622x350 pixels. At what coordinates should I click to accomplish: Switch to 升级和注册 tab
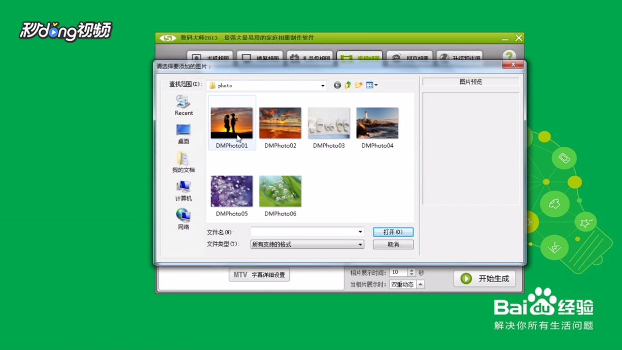point(459,57)
